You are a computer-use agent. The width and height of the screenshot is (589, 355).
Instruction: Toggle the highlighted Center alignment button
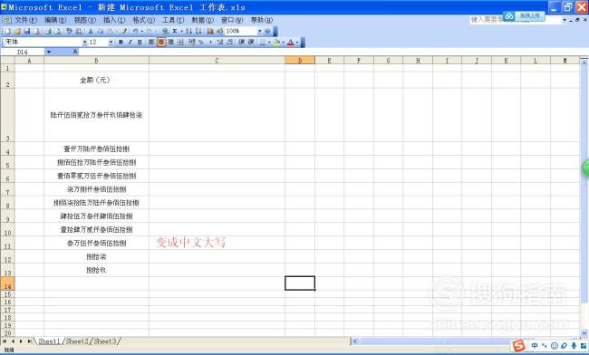click(x=161, y=42)
